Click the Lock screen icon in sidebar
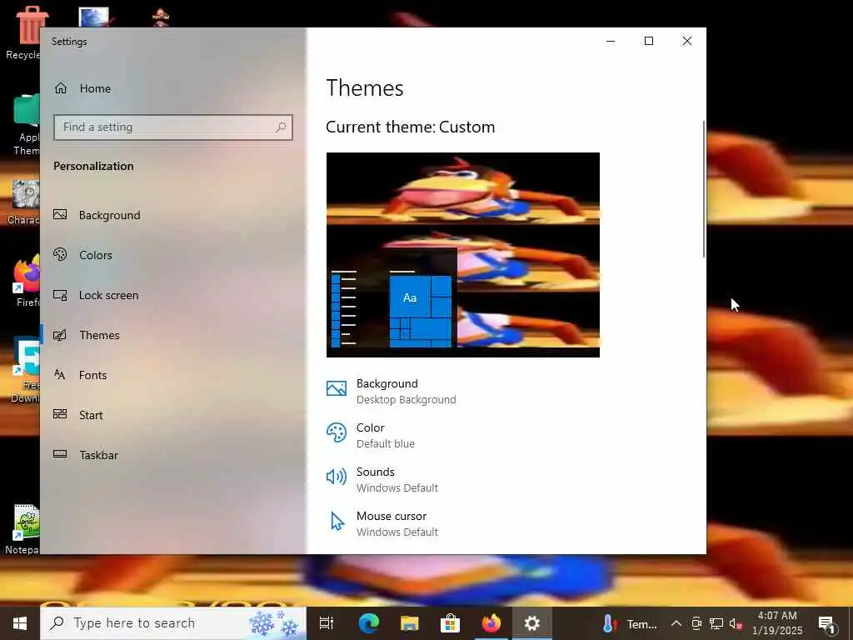 pyautogui.click(x=60, y=295)
